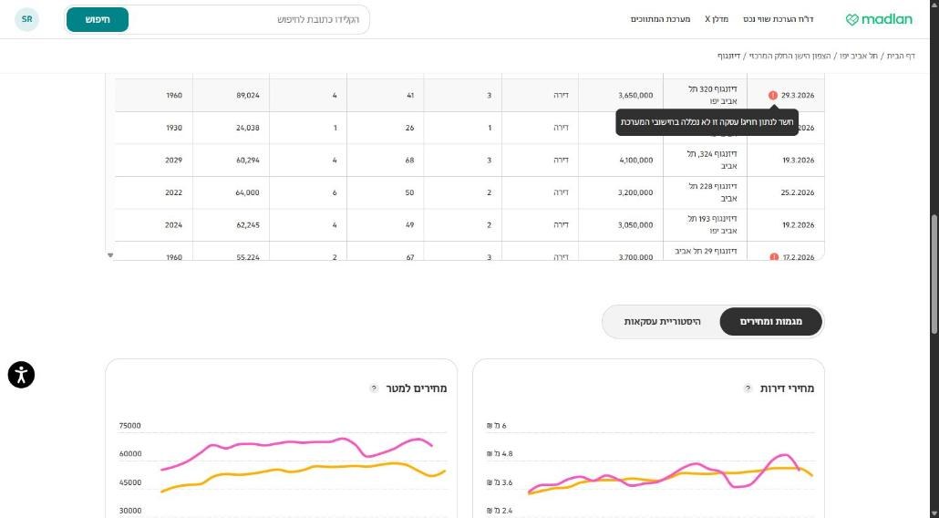Screen dimensions: 939x518
Task: Click area cell 49
Action: [409, 224]
